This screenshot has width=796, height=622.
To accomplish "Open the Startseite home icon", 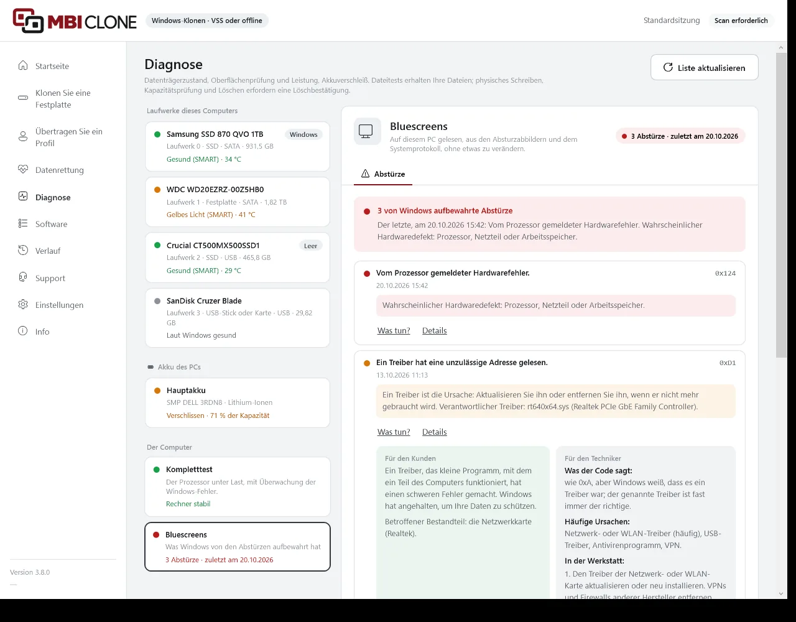I will coord(23,66).
